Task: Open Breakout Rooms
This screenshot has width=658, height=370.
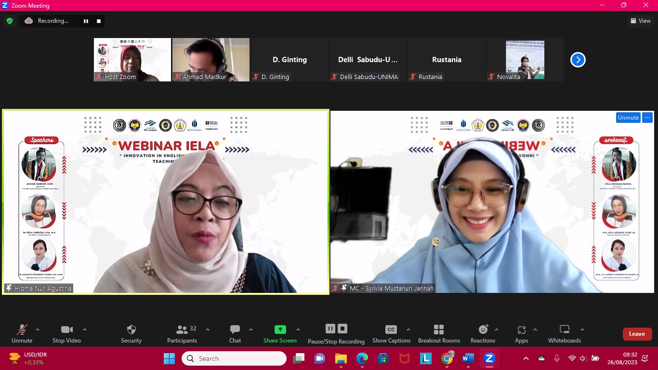Action: coord(439,334)
